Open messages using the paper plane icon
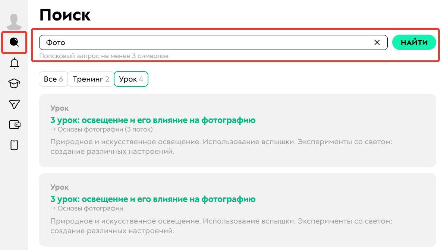The width and height of the screenshot is (447, 250). tap(14, 104)
